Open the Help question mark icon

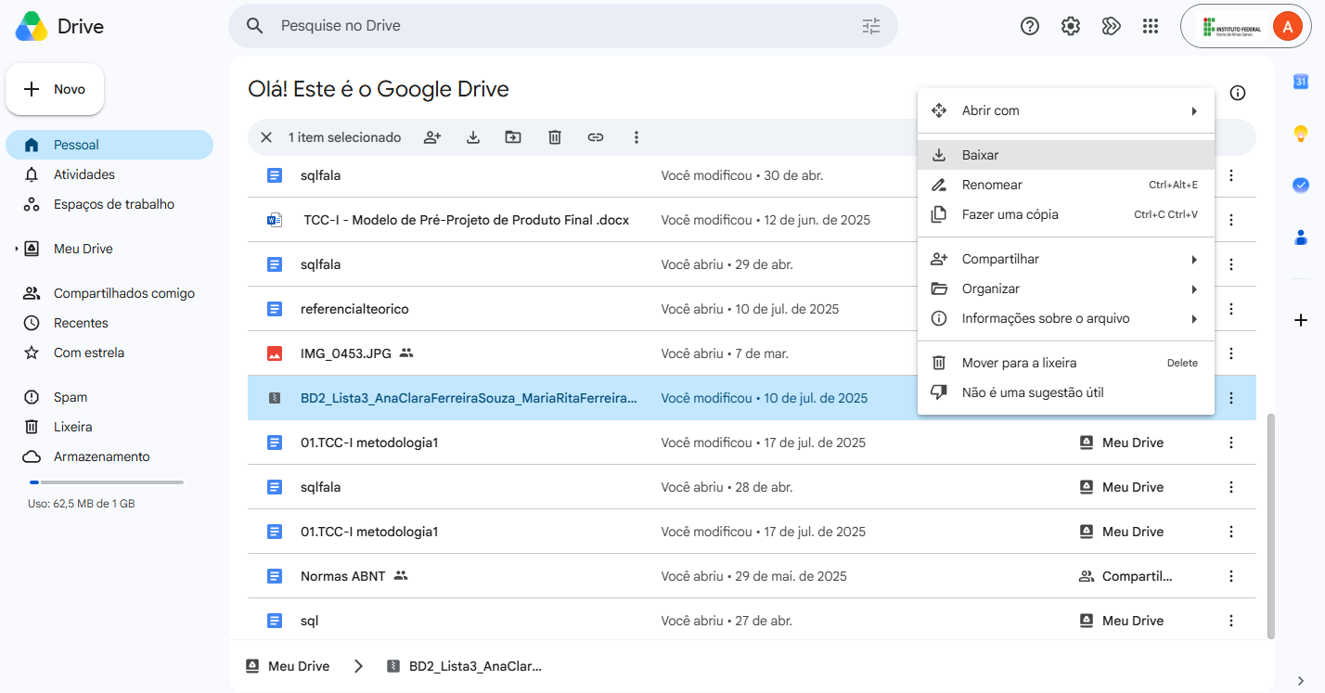tap(1030, 26)
